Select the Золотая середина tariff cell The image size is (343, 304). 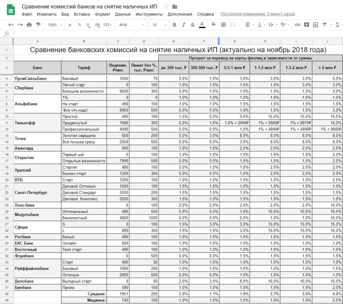(x=84, y=136)
